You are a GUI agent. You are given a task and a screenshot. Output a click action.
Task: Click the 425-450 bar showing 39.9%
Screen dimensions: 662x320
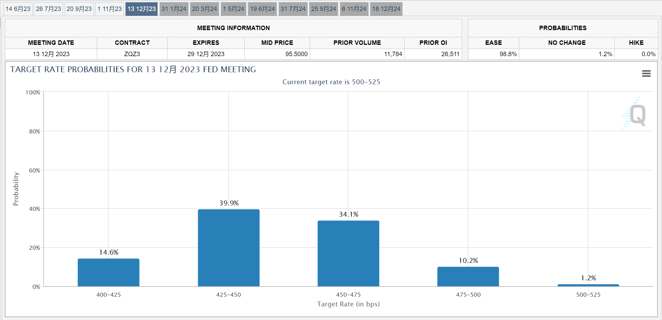229,248
